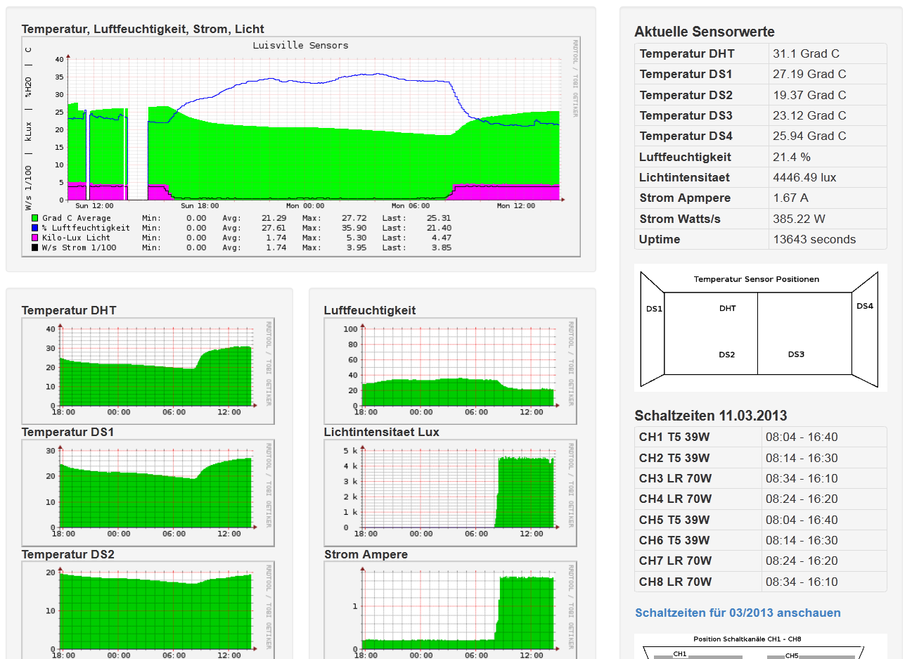Select the 'Uptime' table row label
The height and width of the screenshot is (659, 912).
(660, 239)
